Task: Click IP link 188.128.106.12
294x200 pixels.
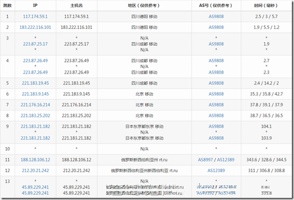Action: coord(35,160)
